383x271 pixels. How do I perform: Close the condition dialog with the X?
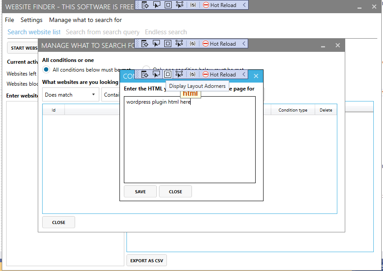pos(256,76)
